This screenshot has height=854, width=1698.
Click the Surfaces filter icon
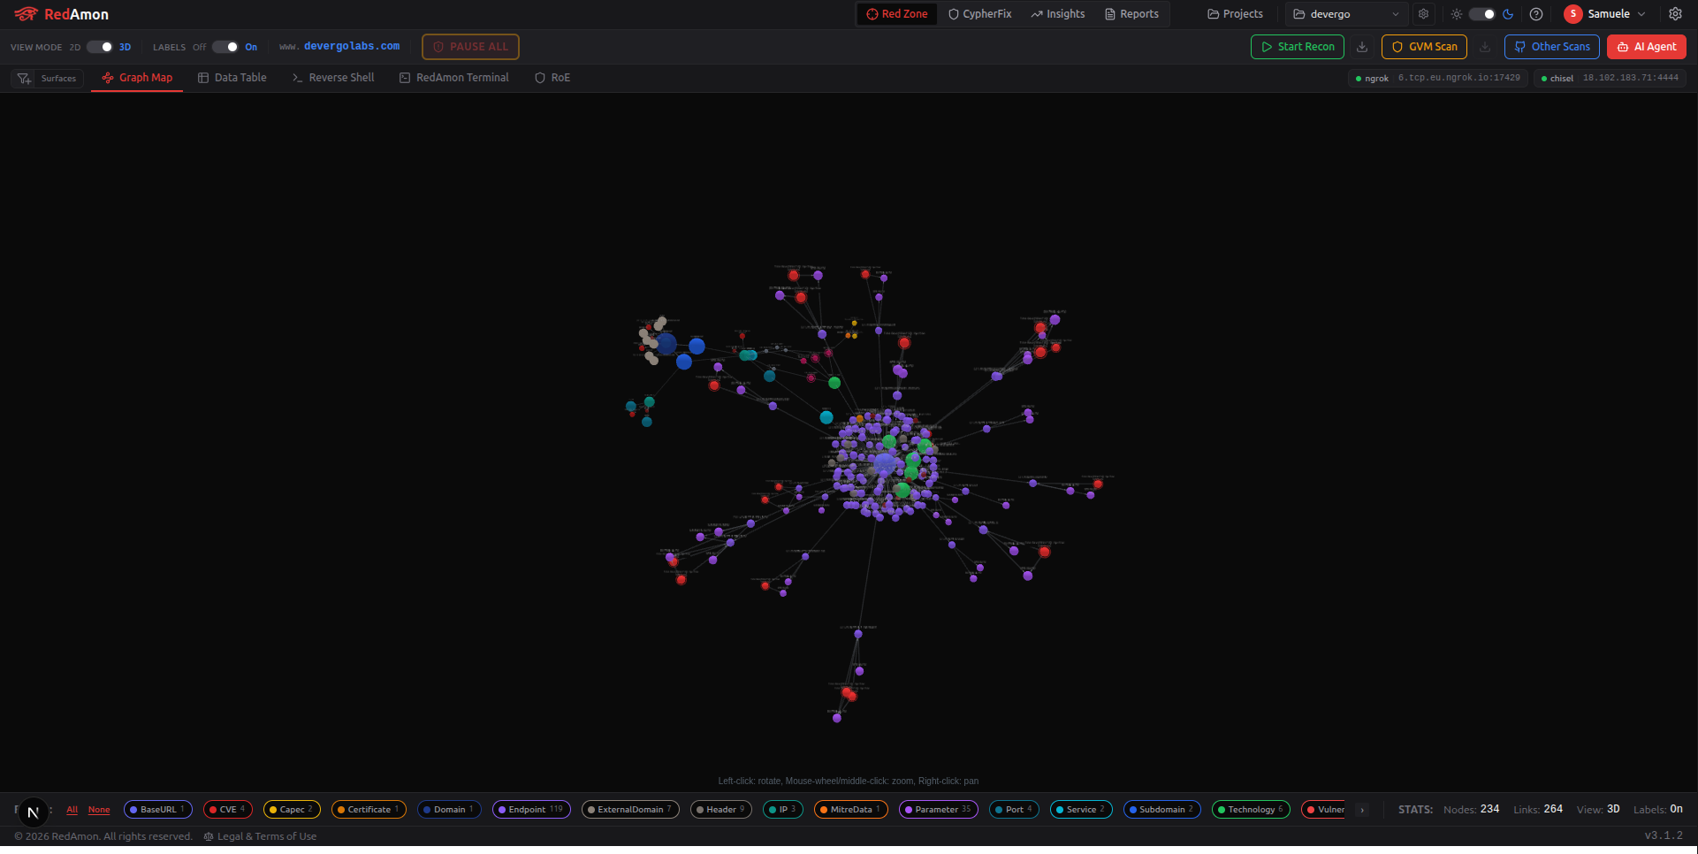[25, 79]
